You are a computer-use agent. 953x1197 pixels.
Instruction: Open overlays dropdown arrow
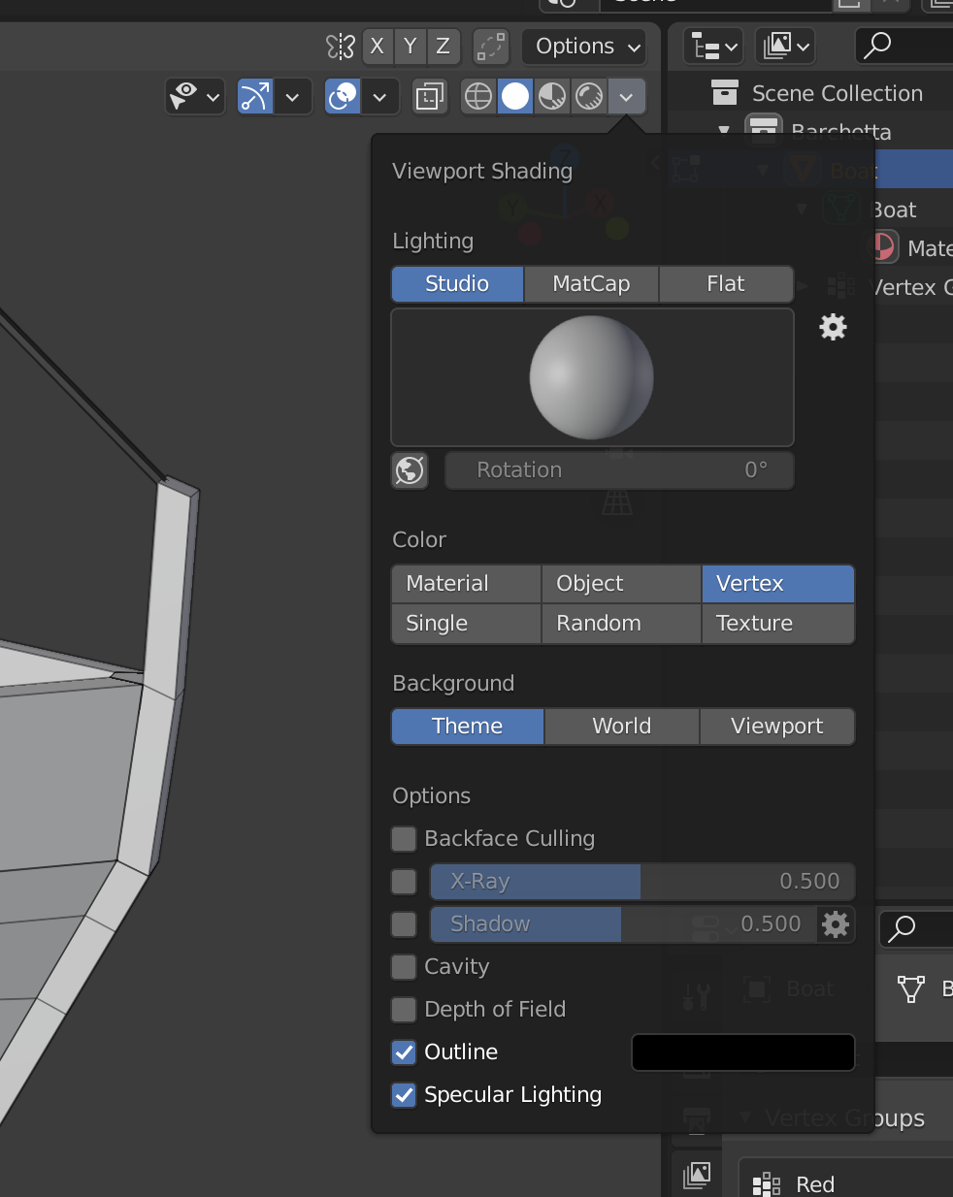[380, 96]
